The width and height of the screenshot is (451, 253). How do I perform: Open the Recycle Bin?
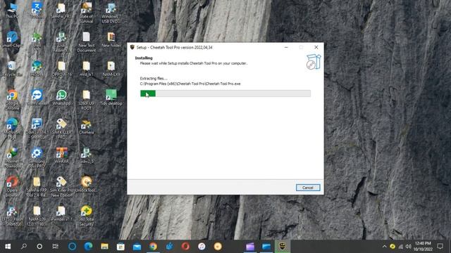[x=12, y=69]
